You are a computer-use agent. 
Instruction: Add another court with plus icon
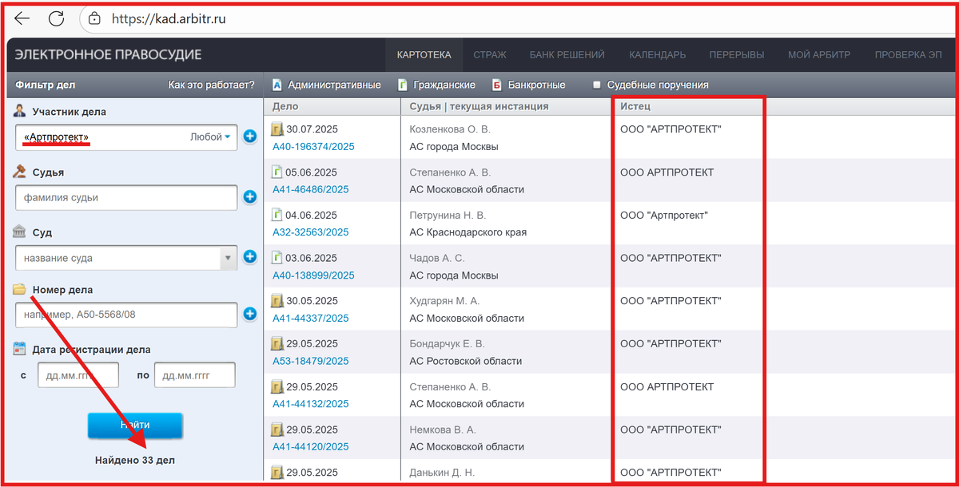point(250,257)
